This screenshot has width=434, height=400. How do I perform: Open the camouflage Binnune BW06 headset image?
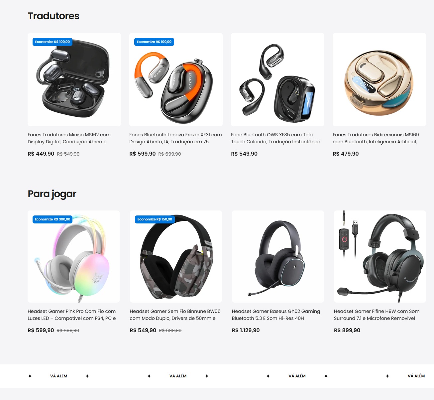[x=176, y=256]
